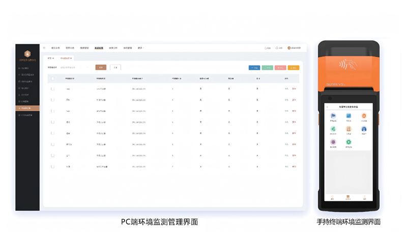Switch to the first page tab below navigation
Viewport: 407px width, 244px height.
click(x=50, y=58)
